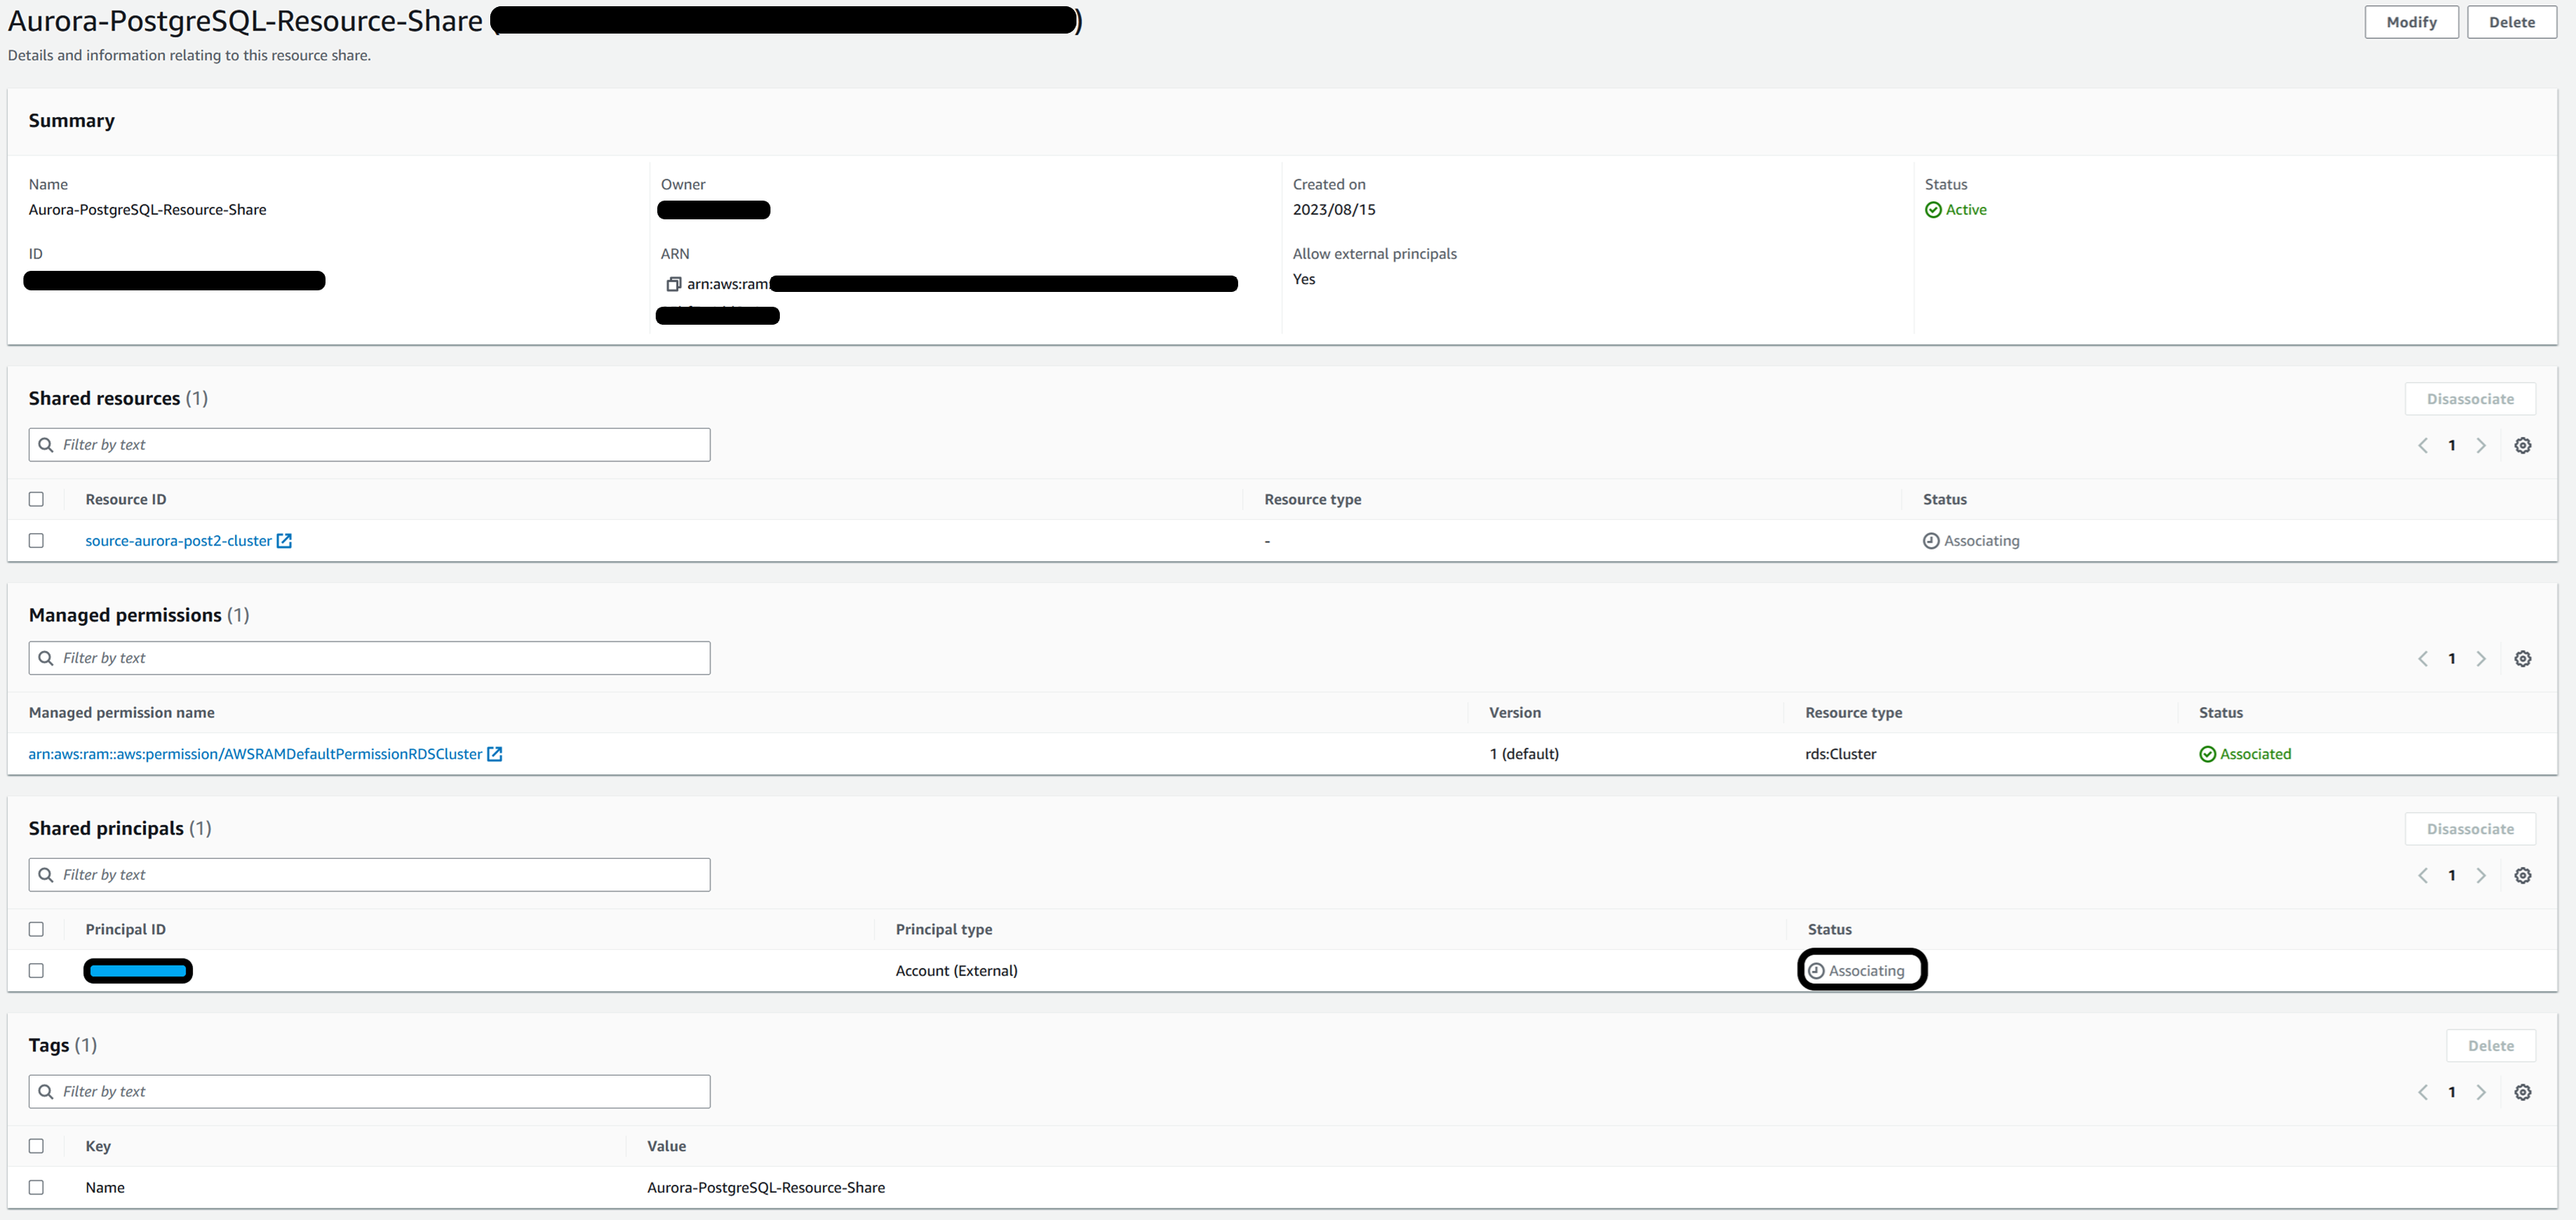Open external link icon beside source-aurora-post2-cluster
The width and height of the screenshot is (2576, 1220).
coord(284,541)
